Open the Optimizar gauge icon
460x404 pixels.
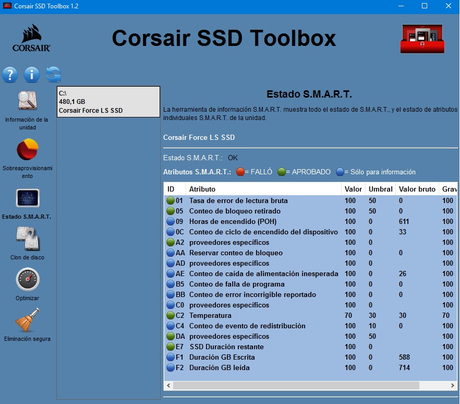pos(27,280)
